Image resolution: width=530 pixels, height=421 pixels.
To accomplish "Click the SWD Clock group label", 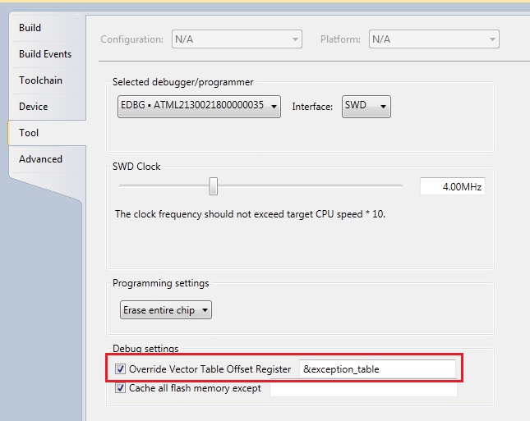I will [136, 167].
